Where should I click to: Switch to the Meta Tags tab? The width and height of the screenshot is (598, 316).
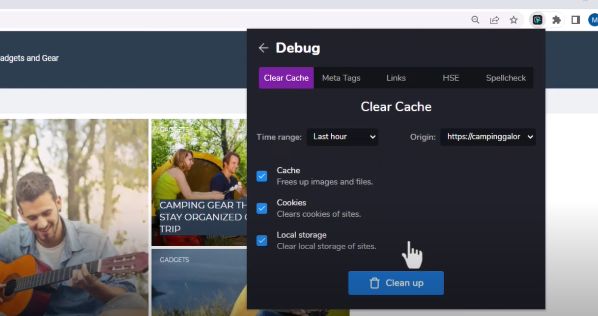pos(341,78)
